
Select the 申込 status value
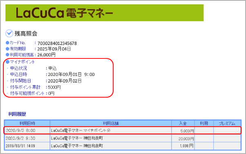pyautogui.click(x=52, y=68)
